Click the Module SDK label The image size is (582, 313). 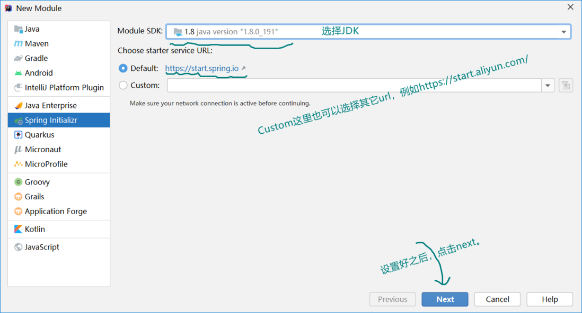(x=140, y=31)
